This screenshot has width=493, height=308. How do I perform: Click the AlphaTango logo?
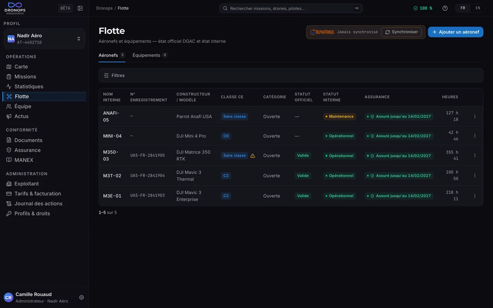[x=322, y=32]
